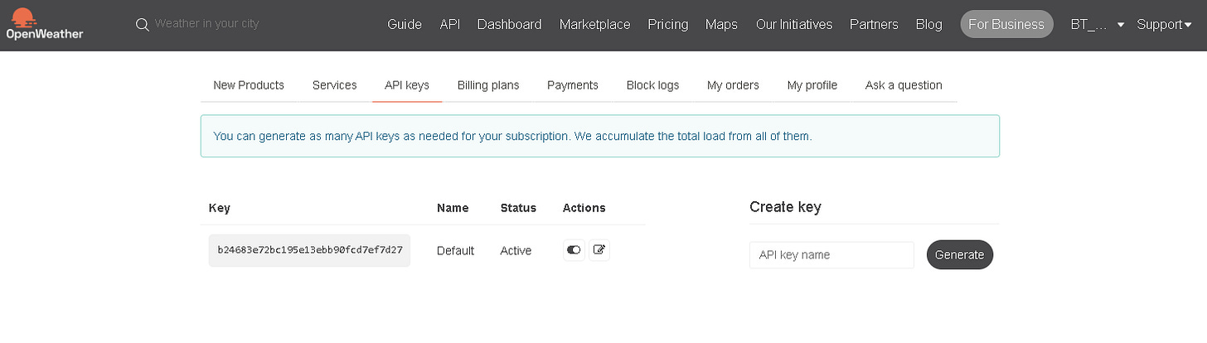Open the Billing plans tab
This screenshot has height=343, width=1207.
pyautogui.click(x=488, y=85)
